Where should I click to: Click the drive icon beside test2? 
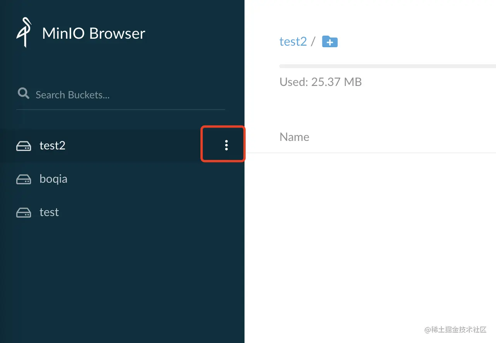(24, 146)
